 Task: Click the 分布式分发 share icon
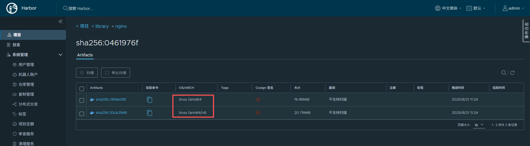[x=15, y=104]
